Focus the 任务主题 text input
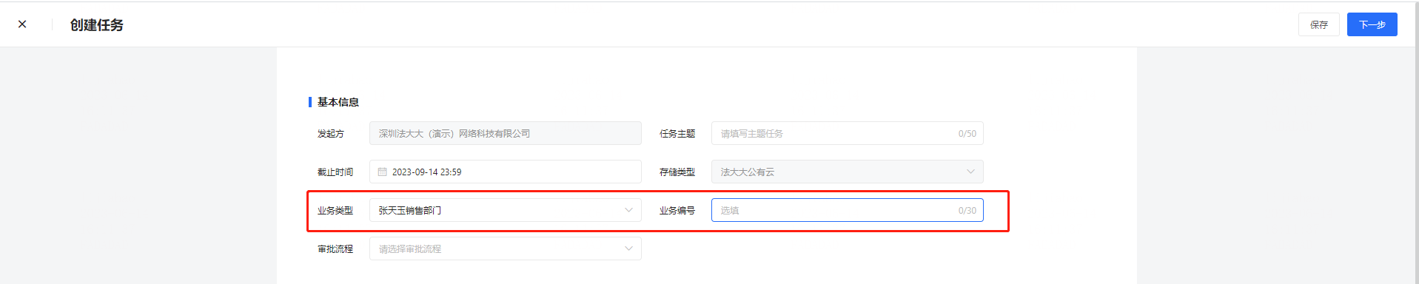 848,133
